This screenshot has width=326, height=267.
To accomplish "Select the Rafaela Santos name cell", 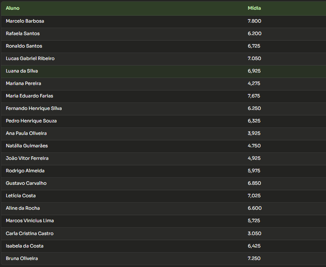I will 23,34.
